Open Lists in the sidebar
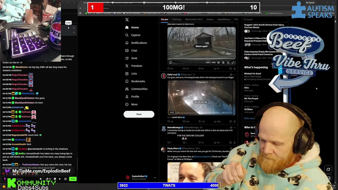The width and height of the screenshot is (338, 190). click(131, 74)
